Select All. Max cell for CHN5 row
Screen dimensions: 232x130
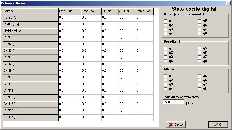coord(127,51)
